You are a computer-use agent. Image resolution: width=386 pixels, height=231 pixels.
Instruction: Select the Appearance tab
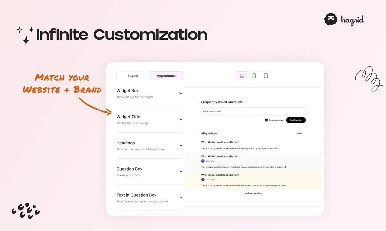(166, 76)
